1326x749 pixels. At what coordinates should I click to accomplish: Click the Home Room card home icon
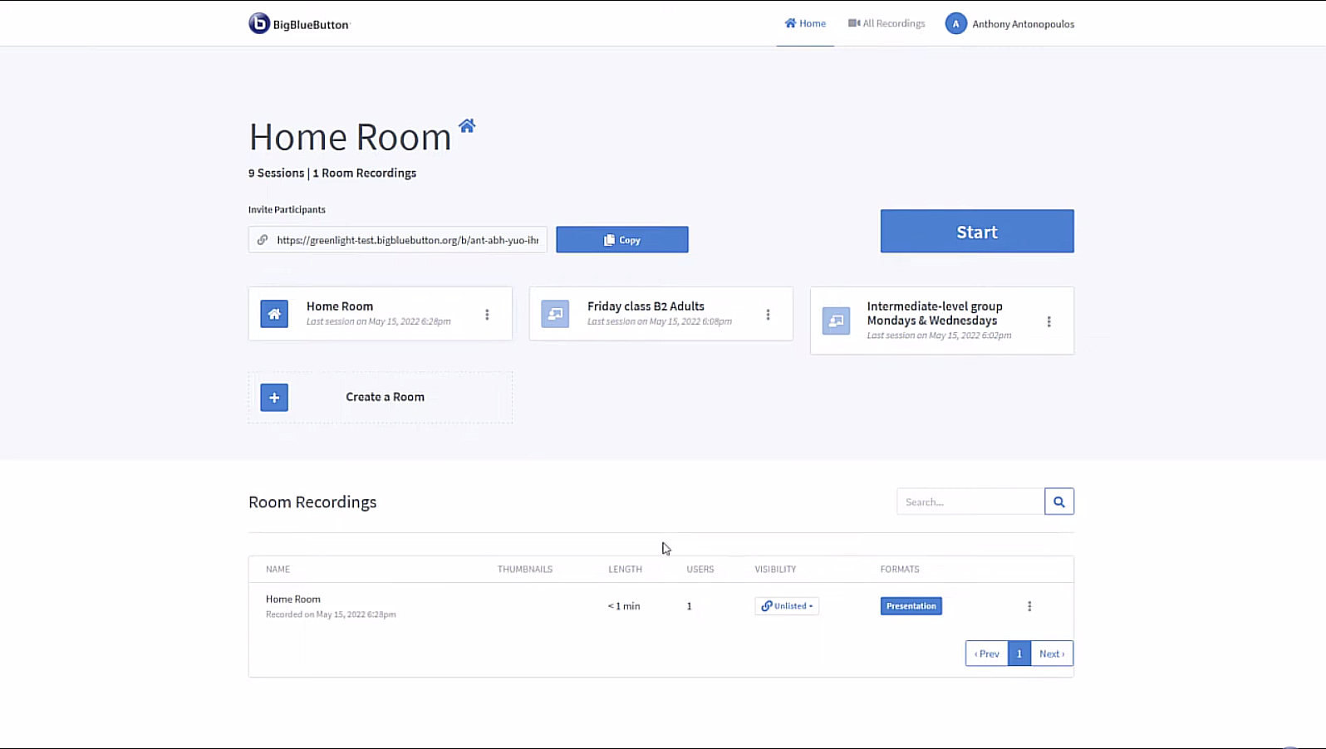[274, 314]
